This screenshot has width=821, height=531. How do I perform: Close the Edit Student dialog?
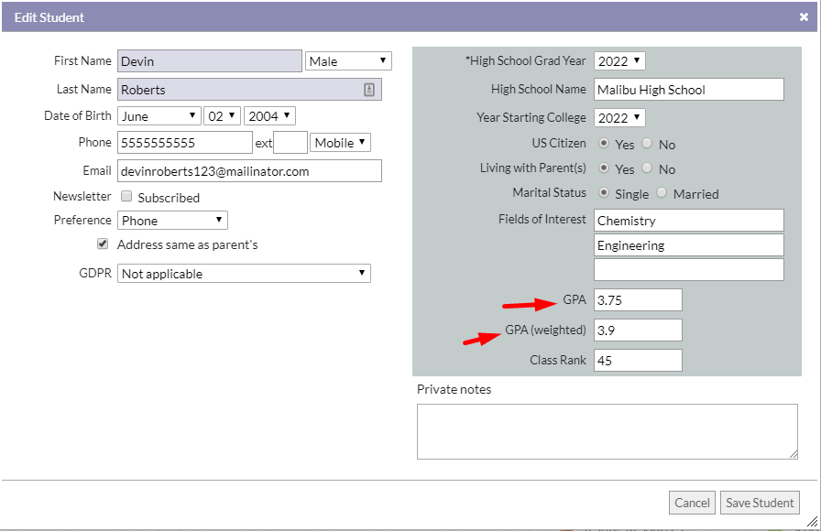click(x=804, y=17)
